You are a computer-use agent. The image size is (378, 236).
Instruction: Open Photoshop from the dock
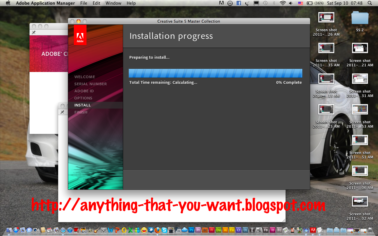pyautogui.click(x=191, y=230)
